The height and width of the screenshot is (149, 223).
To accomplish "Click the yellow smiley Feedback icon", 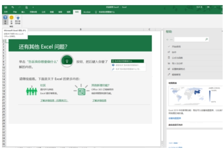I will 11,17.
